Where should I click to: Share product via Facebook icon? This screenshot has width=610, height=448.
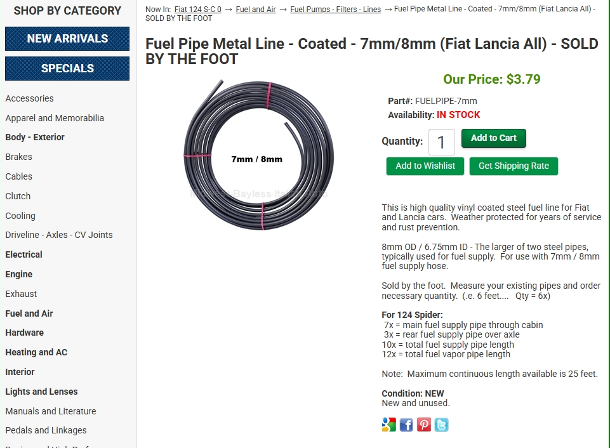(x=406, y=425)
